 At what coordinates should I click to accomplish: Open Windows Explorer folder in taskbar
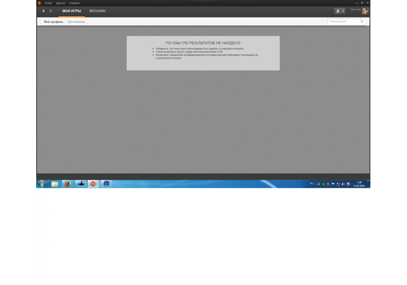click(x=55, y=184)
